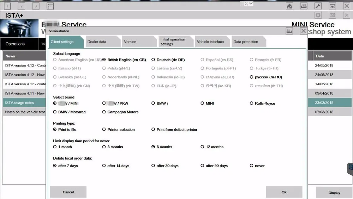The image size is (353, 199).
Task: Select 'Notes on the vehicle test' news row
Action: (x=24, y=112)
